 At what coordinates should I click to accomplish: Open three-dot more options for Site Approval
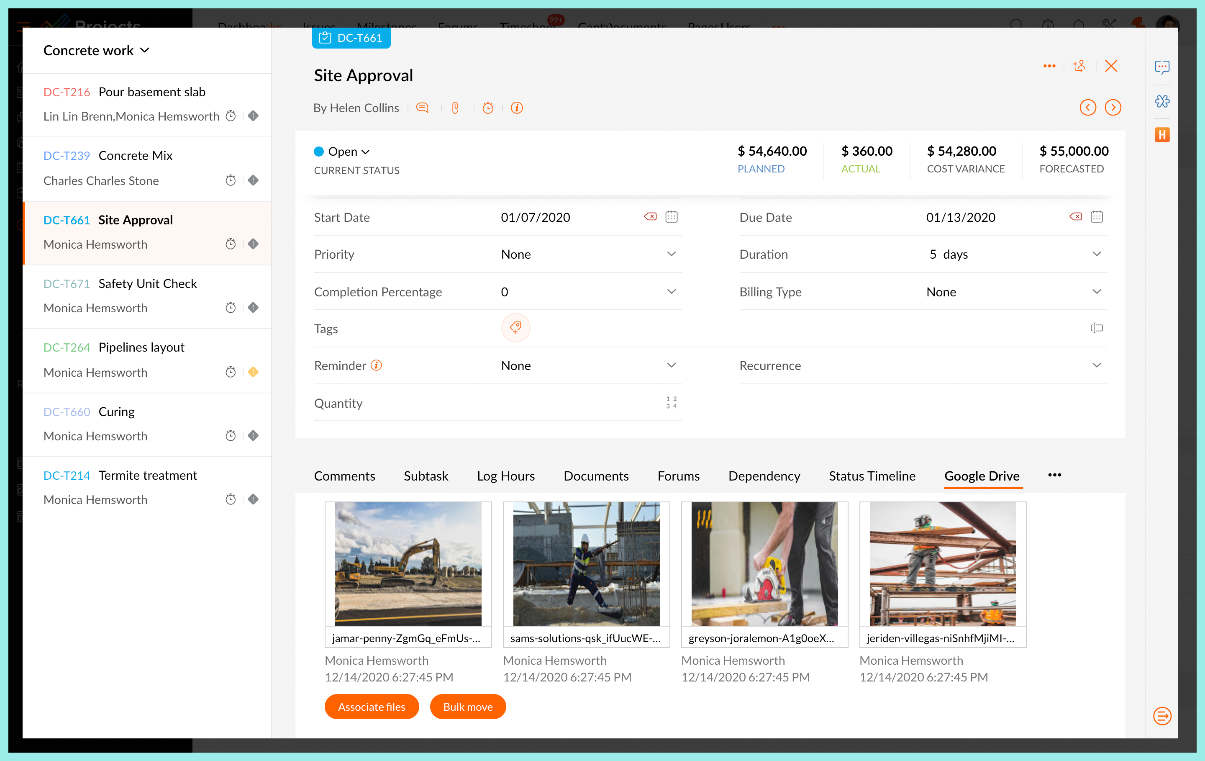[x=1049, y=66]
